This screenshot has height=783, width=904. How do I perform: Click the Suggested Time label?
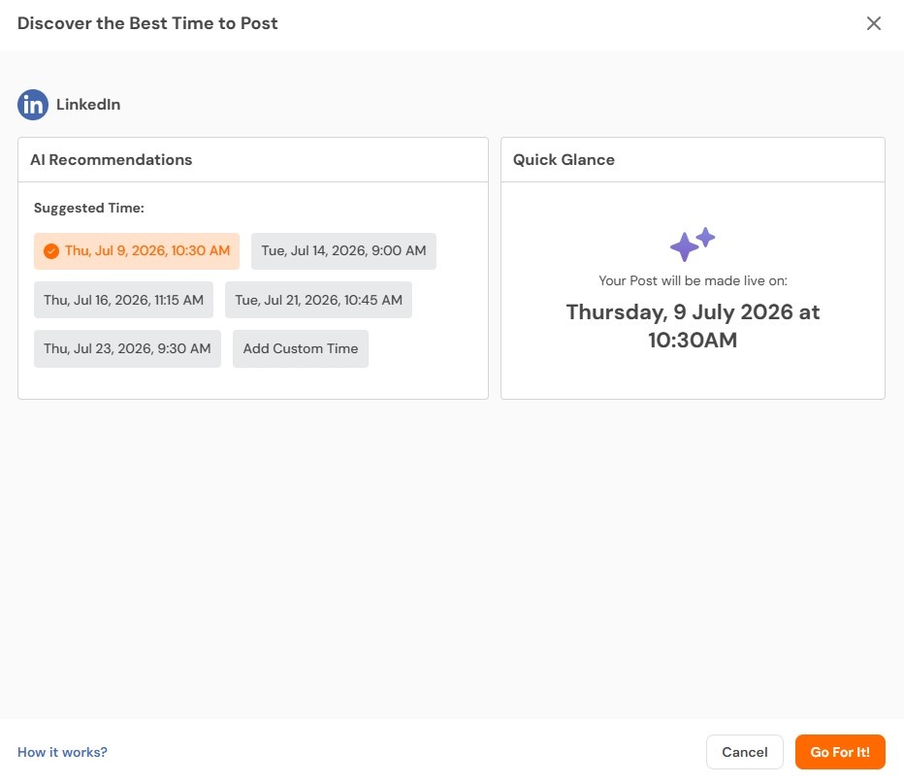coord(89,208)
